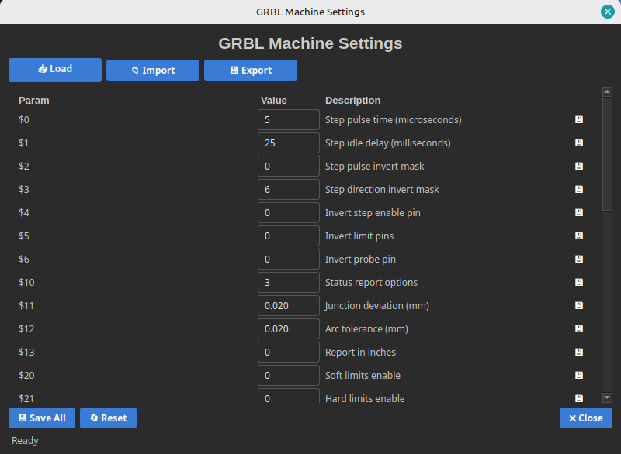The image size is (621, 454).
Task: Edit the $21 hard limits value
Action: 289,397
